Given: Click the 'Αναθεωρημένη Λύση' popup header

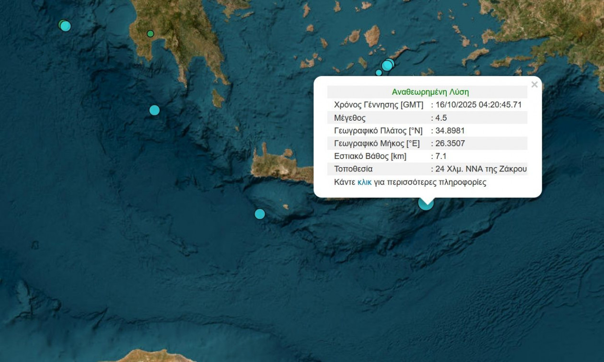Looking at the screenshot, I should tap(430, 92).
